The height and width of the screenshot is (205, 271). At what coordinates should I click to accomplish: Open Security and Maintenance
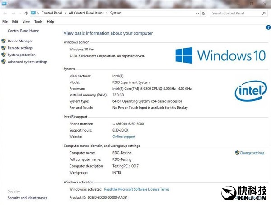28,198
